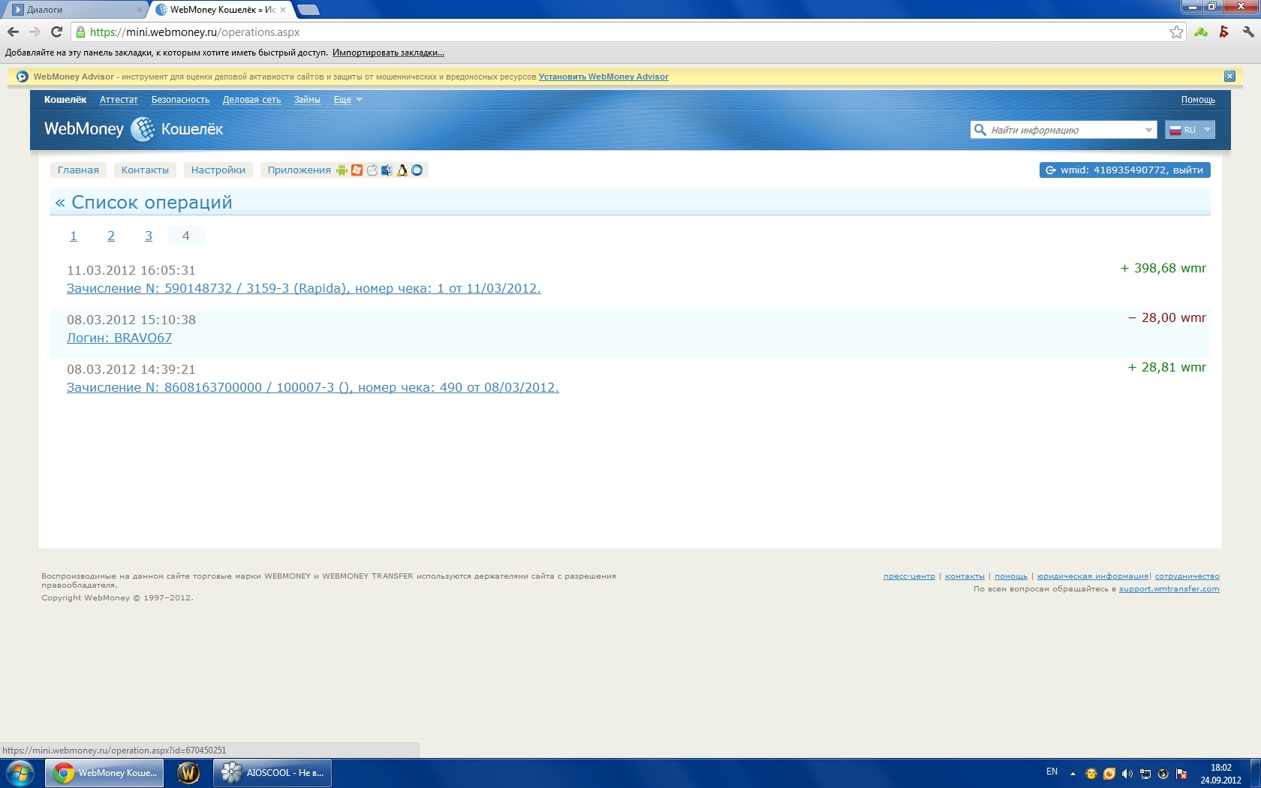Bookmark this page with the star
The width and height of the screenshot is (1261, 788).
point(1176,32)
